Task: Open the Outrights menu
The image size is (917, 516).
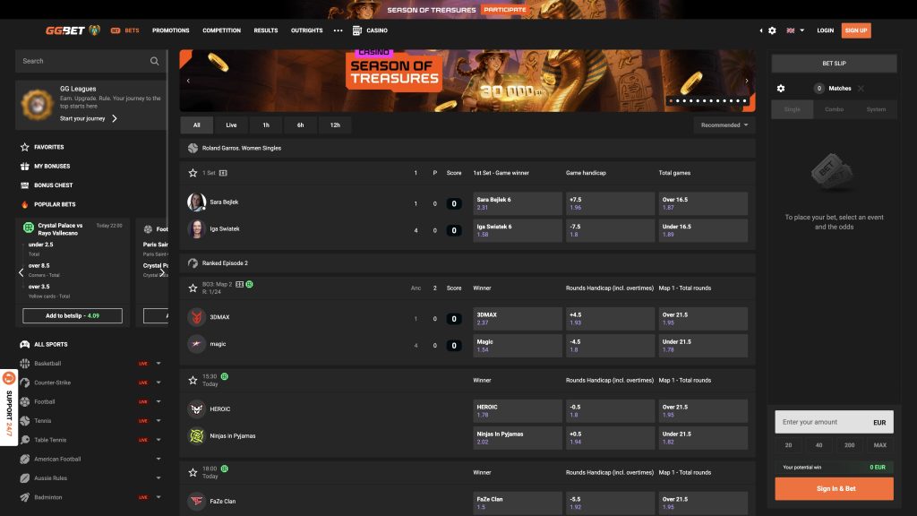Action: click(306, 30)
